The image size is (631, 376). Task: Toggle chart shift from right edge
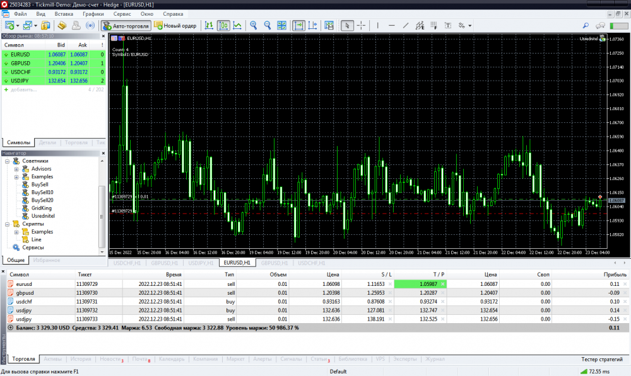(x=313, y=26)
